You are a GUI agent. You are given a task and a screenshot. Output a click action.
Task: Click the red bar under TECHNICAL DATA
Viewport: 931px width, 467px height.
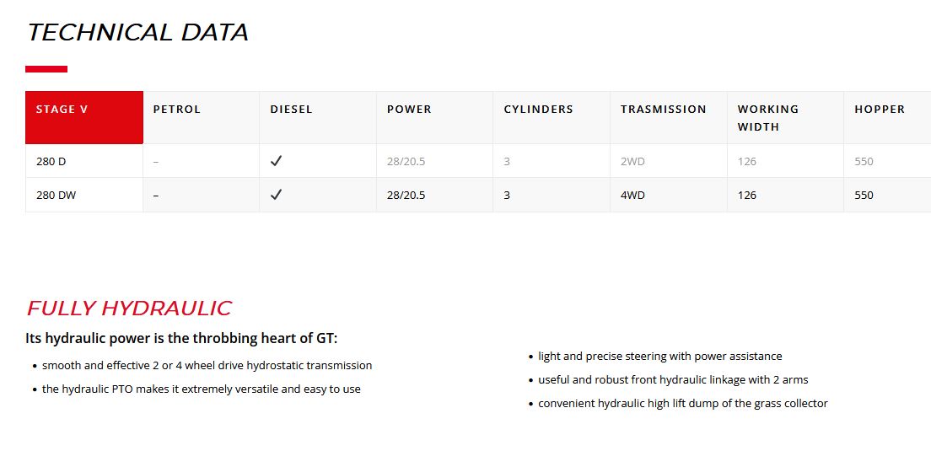(x=46, y=69)
